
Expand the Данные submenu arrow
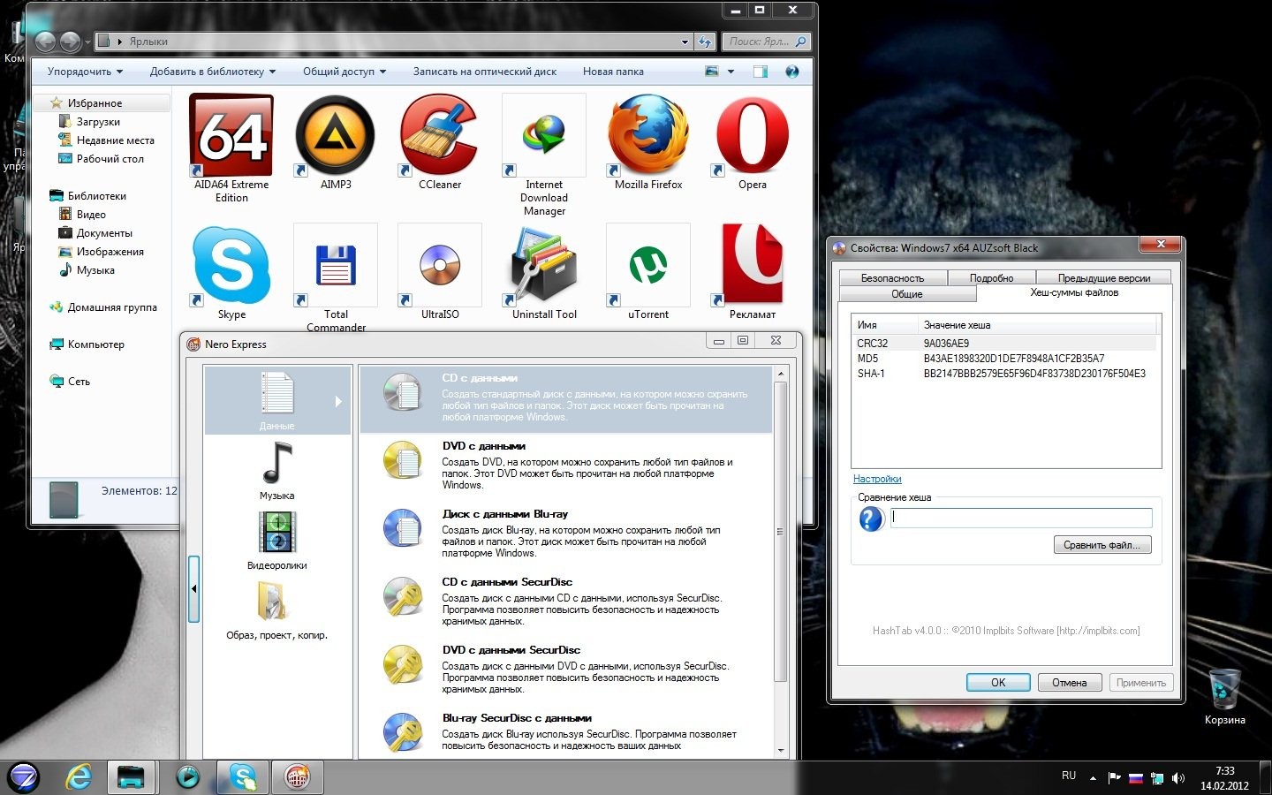click(x=338, y=402)
